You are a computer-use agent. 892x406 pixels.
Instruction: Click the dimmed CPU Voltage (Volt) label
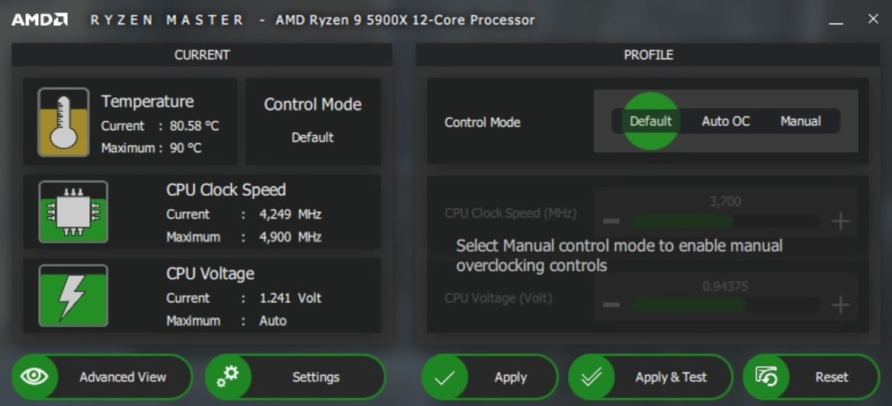coord(499,298)
